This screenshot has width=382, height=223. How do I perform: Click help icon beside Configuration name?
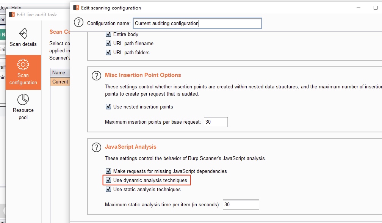click(x=78, y=23)
